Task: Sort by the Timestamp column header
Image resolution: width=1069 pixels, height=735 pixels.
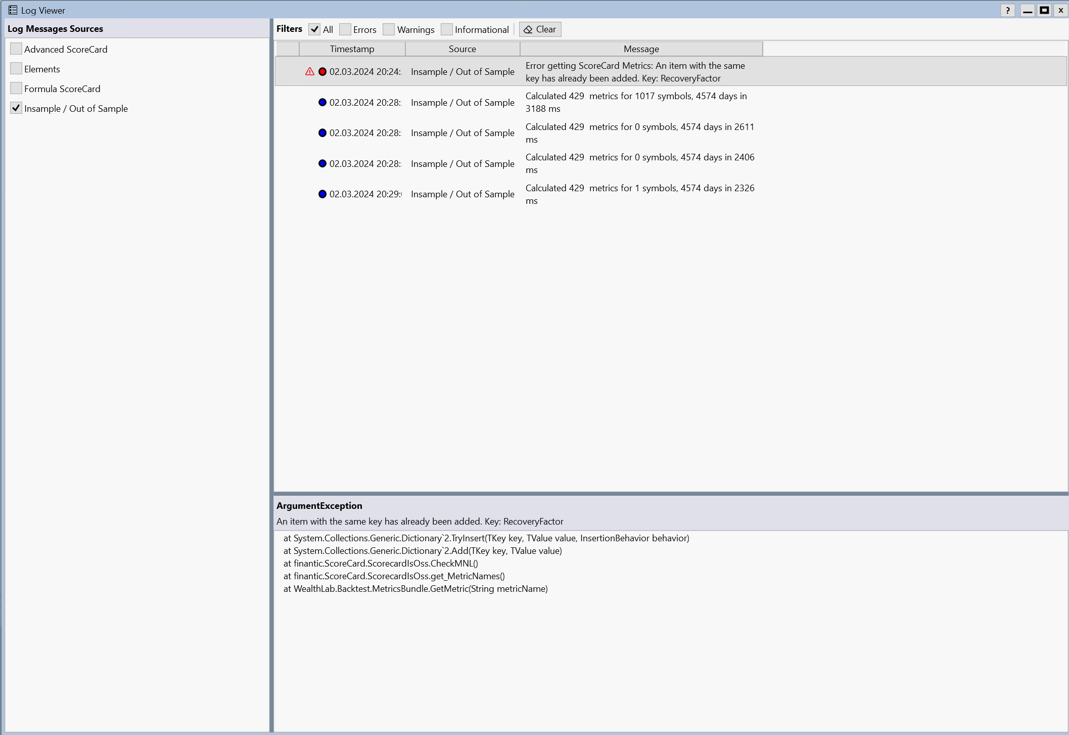Action: (x=352, y=49)
